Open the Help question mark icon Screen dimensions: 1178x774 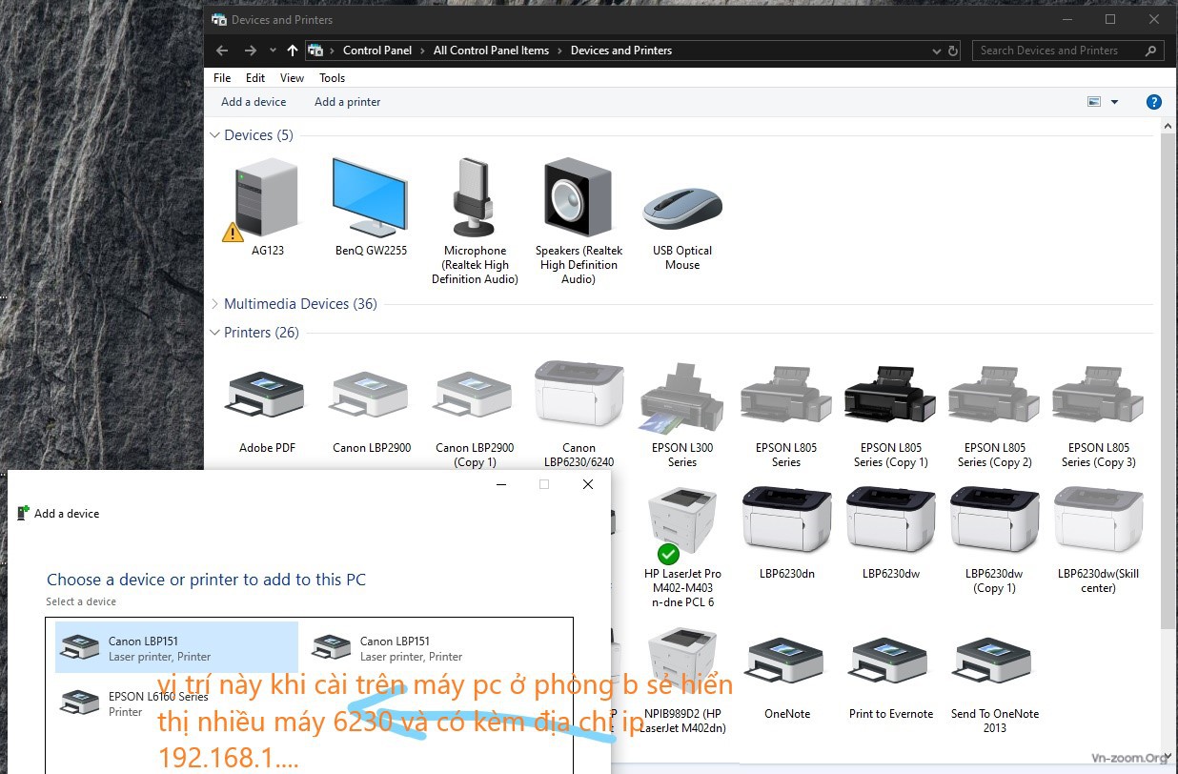(x=1153, y=102)
